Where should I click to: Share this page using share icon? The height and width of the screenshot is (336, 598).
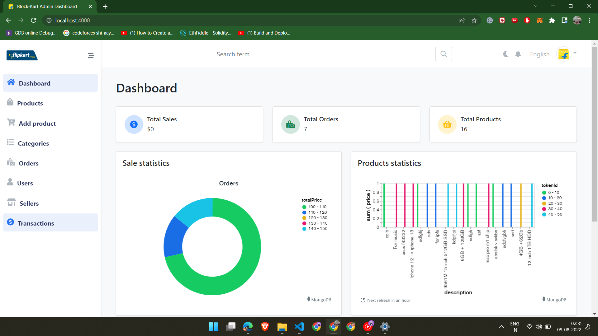point(462,20)
